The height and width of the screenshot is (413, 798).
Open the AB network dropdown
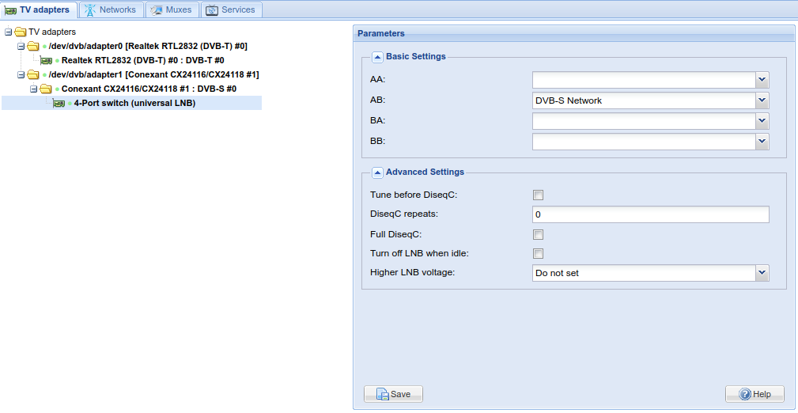[x=762, y=100]
